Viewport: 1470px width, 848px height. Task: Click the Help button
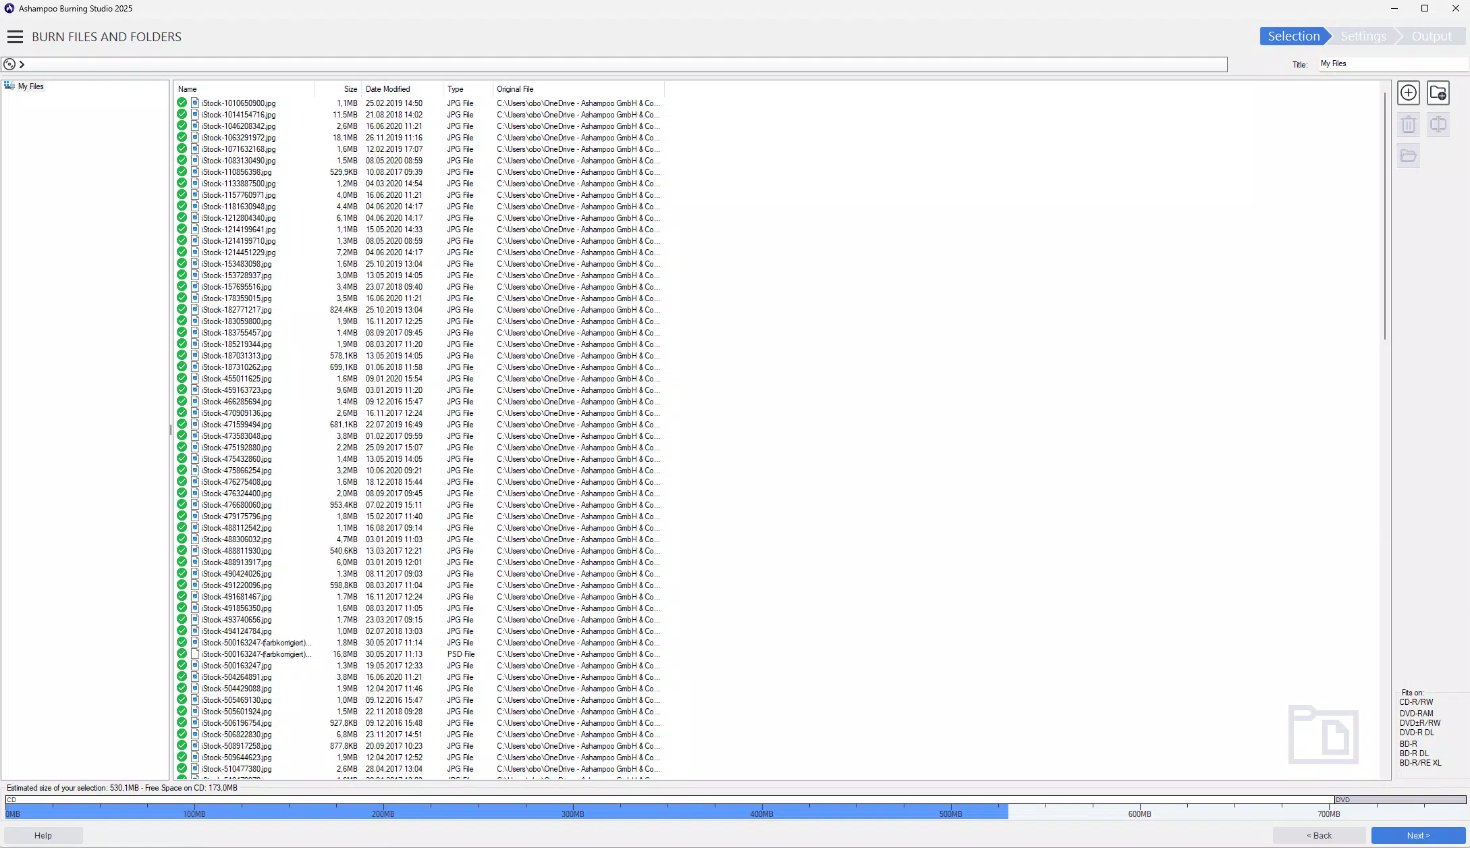pos(43,836)
